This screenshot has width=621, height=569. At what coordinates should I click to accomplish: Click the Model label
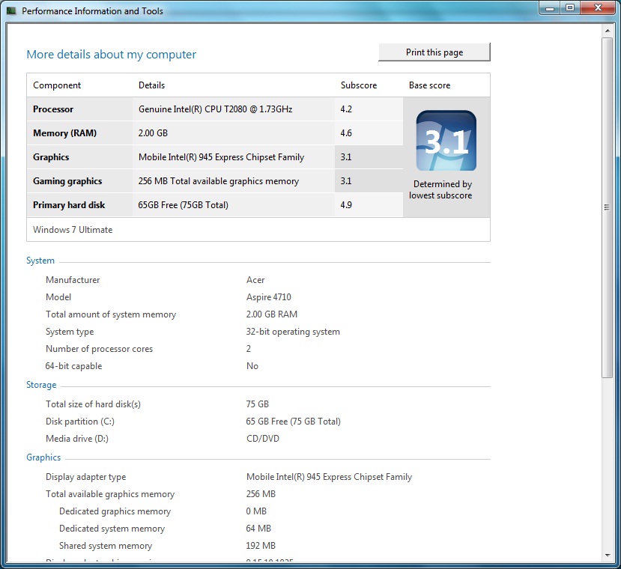click(58, 297)
